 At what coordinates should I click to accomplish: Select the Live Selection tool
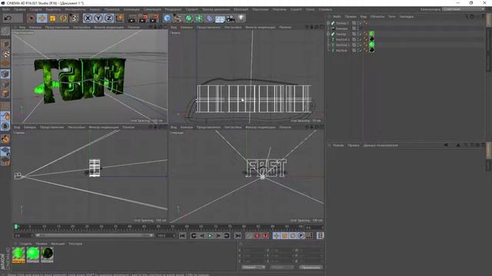coord(31,18)
